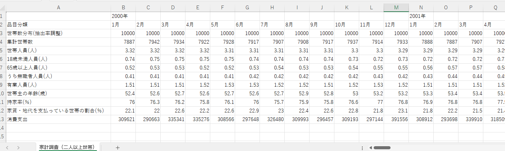Add a new sheet with plus button
Screen dimensions: 505x151
point(118,148)
